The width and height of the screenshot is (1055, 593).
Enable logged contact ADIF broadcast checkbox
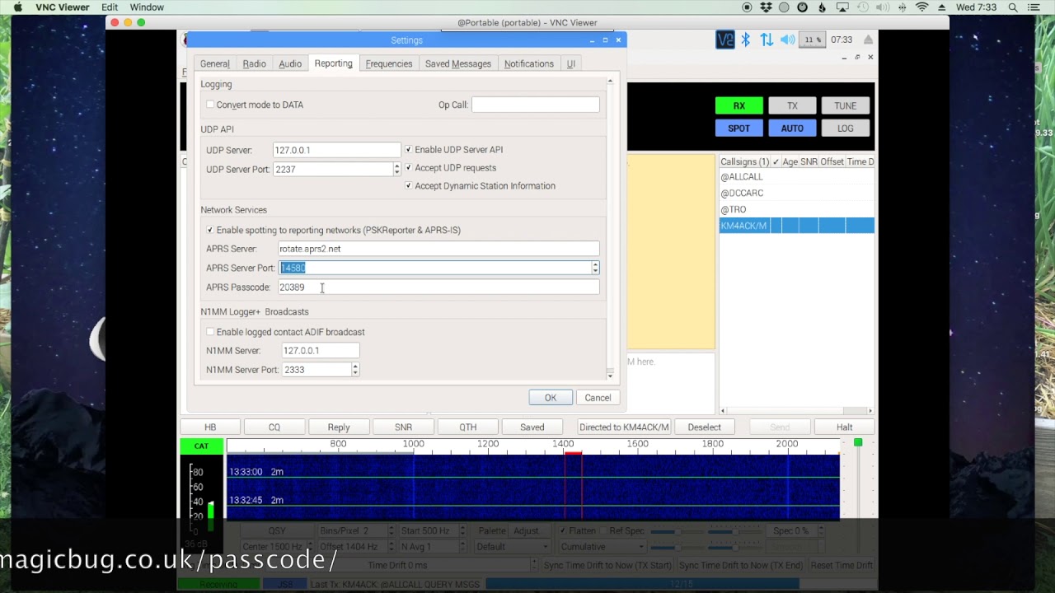coord(210,332)
